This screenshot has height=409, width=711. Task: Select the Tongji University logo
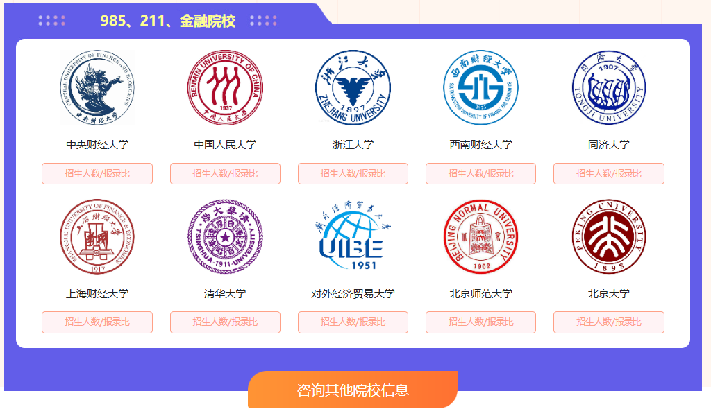(x=608, y=87)
